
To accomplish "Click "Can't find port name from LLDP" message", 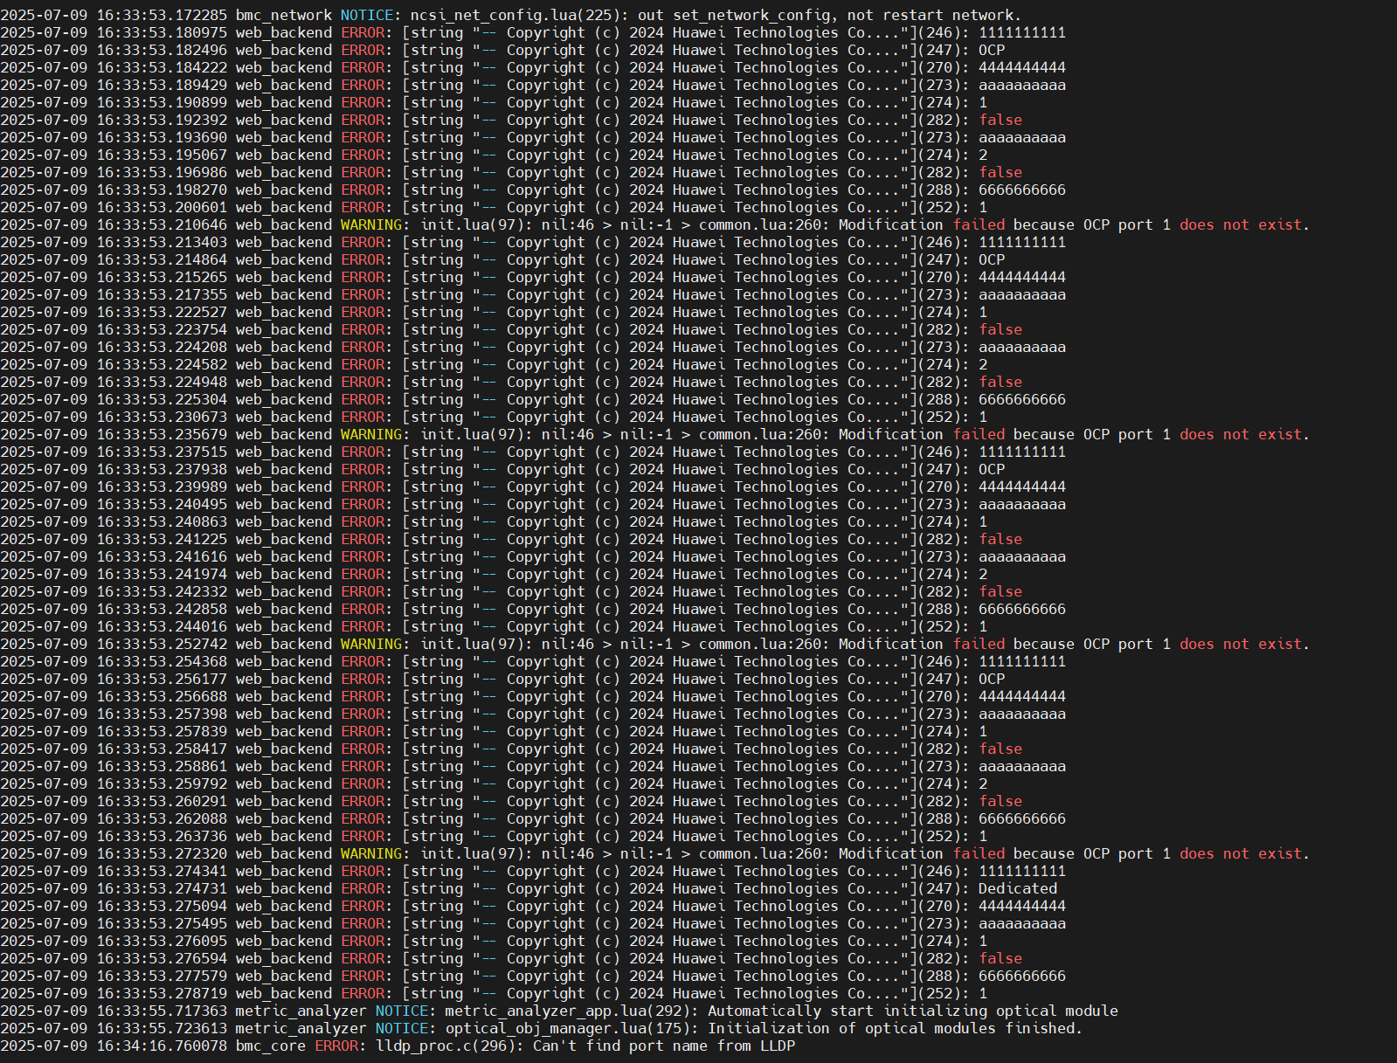I will click(x=664, y=1046).
